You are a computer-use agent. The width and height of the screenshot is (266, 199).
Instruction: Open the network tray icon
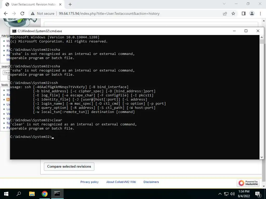click(x=226, y=194)
